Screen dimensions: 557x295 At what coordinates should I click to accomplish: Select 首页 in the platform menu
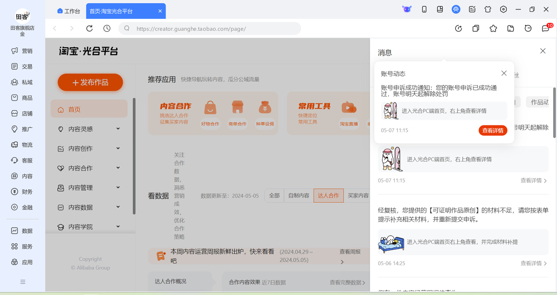click(89, 109)
